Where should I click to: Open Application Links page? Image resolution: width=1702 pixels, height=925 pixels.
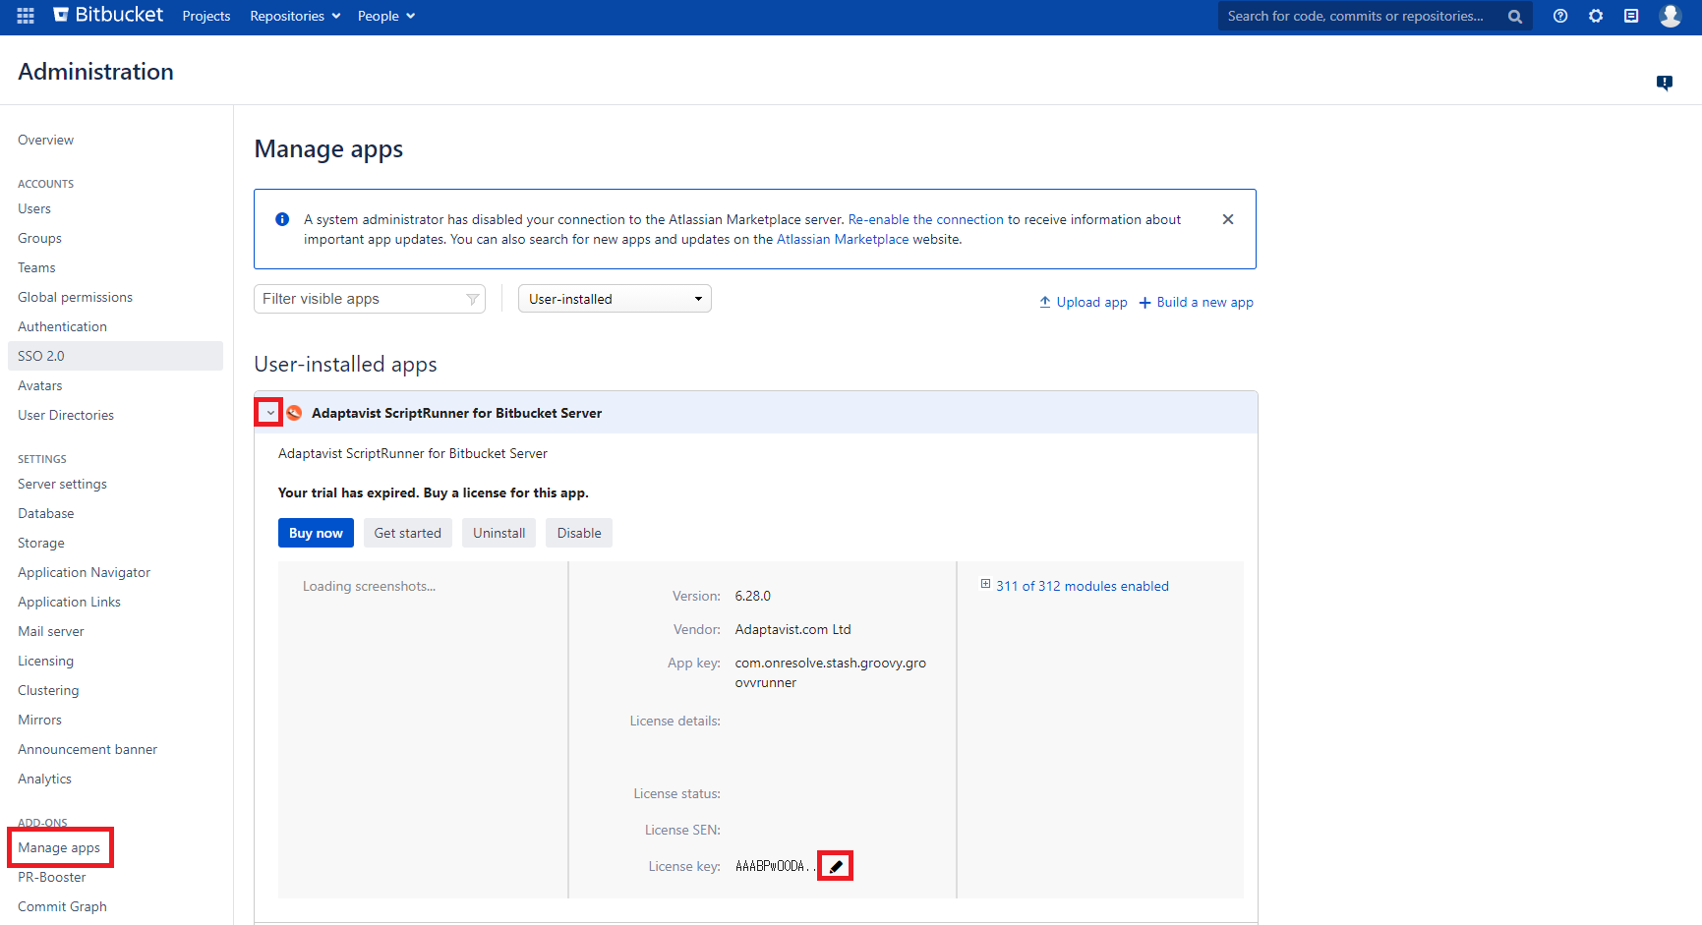point(69,602)
